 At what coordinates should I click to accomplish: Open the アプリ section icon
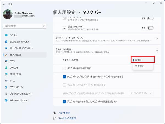tap(6, 61)
